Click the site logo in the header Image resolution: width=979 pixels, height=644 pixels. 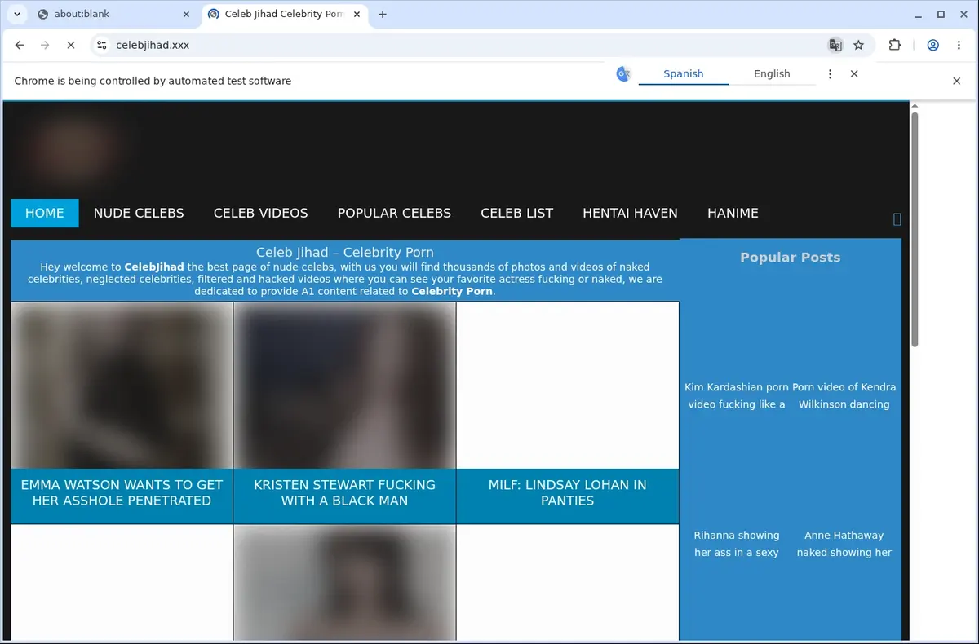[72, 148]
